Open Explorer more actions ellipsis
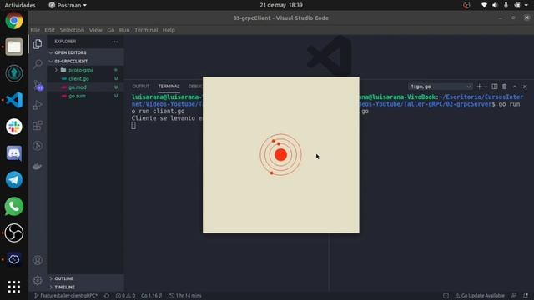Image resolution: width=534 pixels, height=300 pixels. point(115,42)
